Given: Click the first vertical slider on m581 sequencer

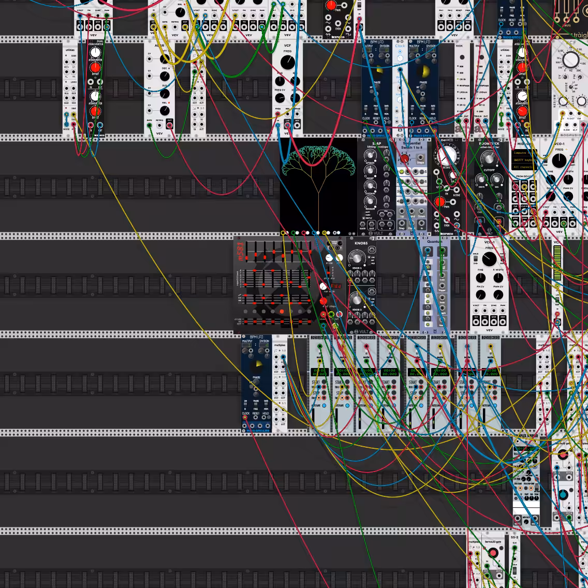Looking at the screenshot, I should pyautogui.click(x=247, y=251).
